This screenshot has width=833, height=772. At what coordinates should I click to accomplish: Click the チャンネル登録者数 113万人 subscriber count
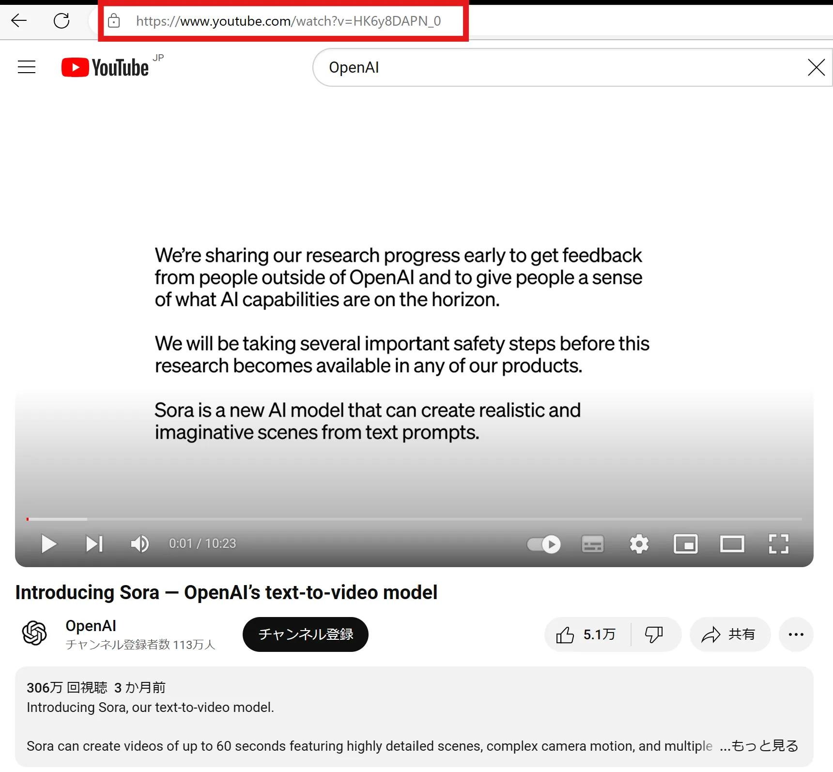(140, 645)
